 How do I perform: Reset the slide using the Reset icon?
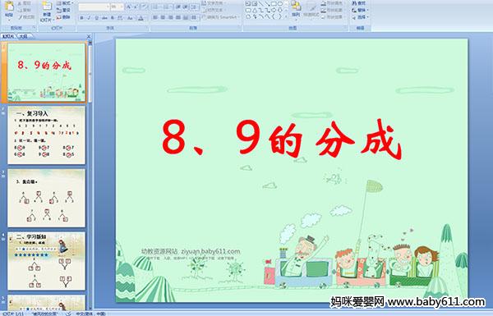point(63,10)
